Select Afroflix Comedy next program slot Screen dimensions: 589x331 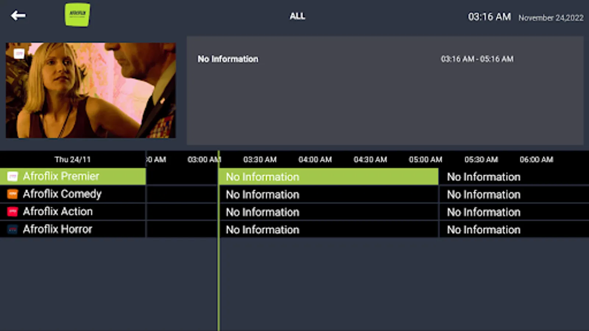point(514,194)
